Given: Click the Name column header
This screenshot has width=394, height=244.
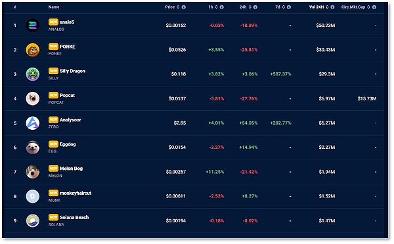Looking at the screenshot, I should tap(54, 7).
